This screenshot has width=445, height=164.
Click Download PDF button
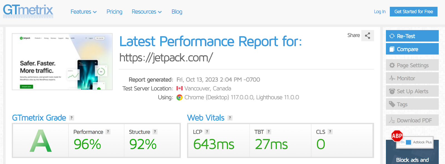tap(412, 120)
